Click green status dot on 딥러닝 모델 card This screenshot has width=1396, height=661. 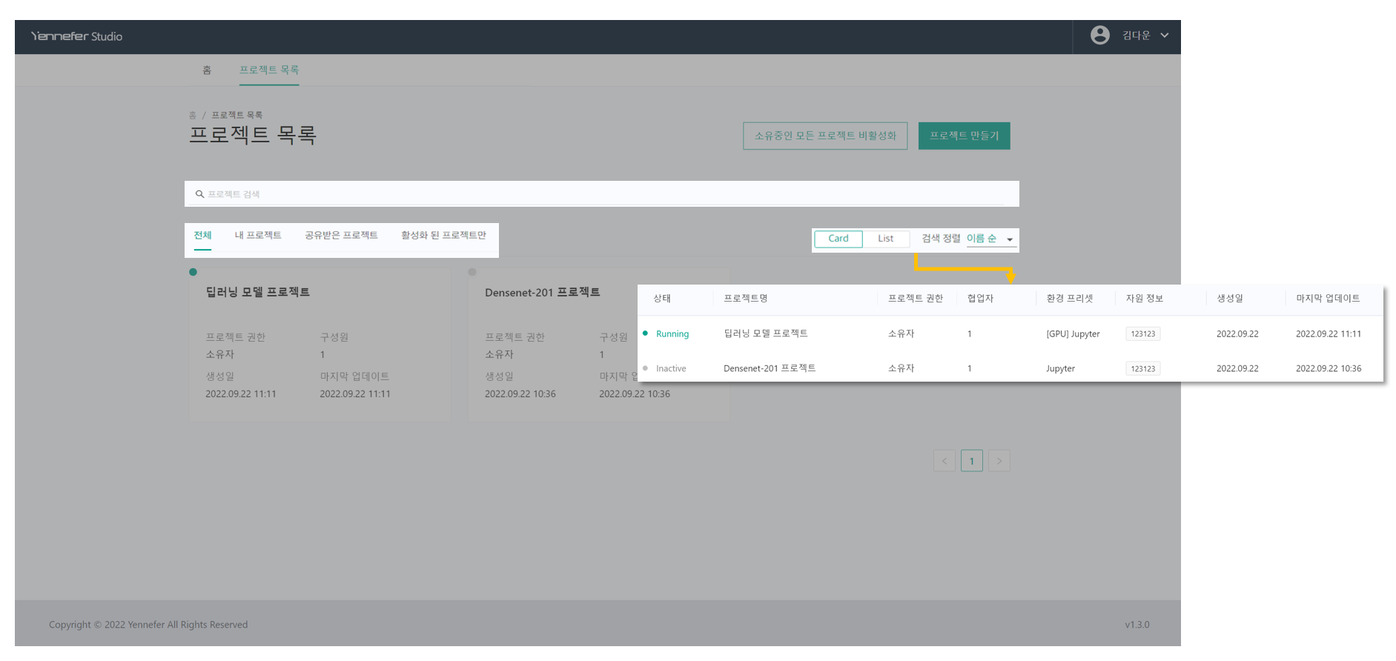click(193, 272)
